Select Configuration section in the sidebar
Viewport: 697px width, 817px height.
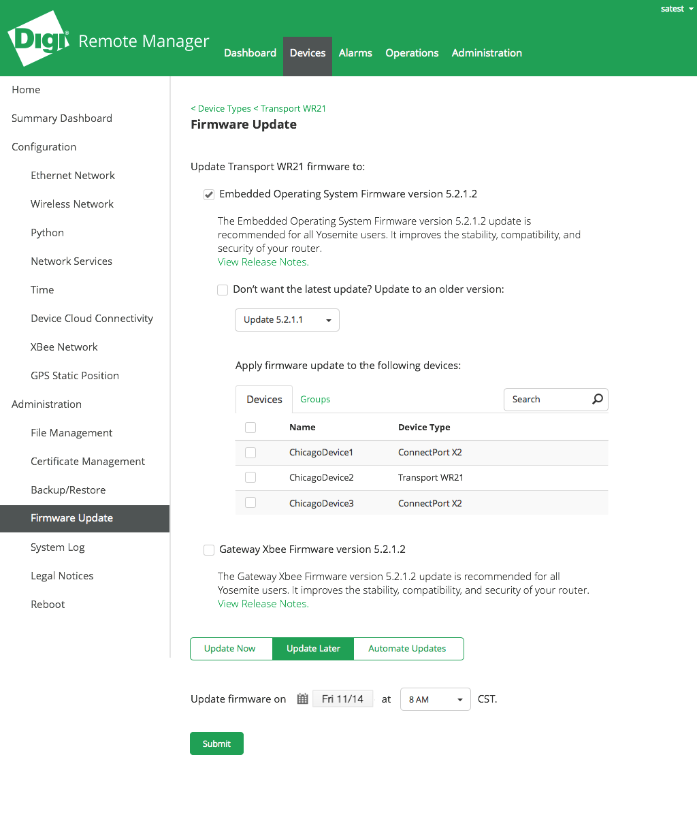pos(44,147)
